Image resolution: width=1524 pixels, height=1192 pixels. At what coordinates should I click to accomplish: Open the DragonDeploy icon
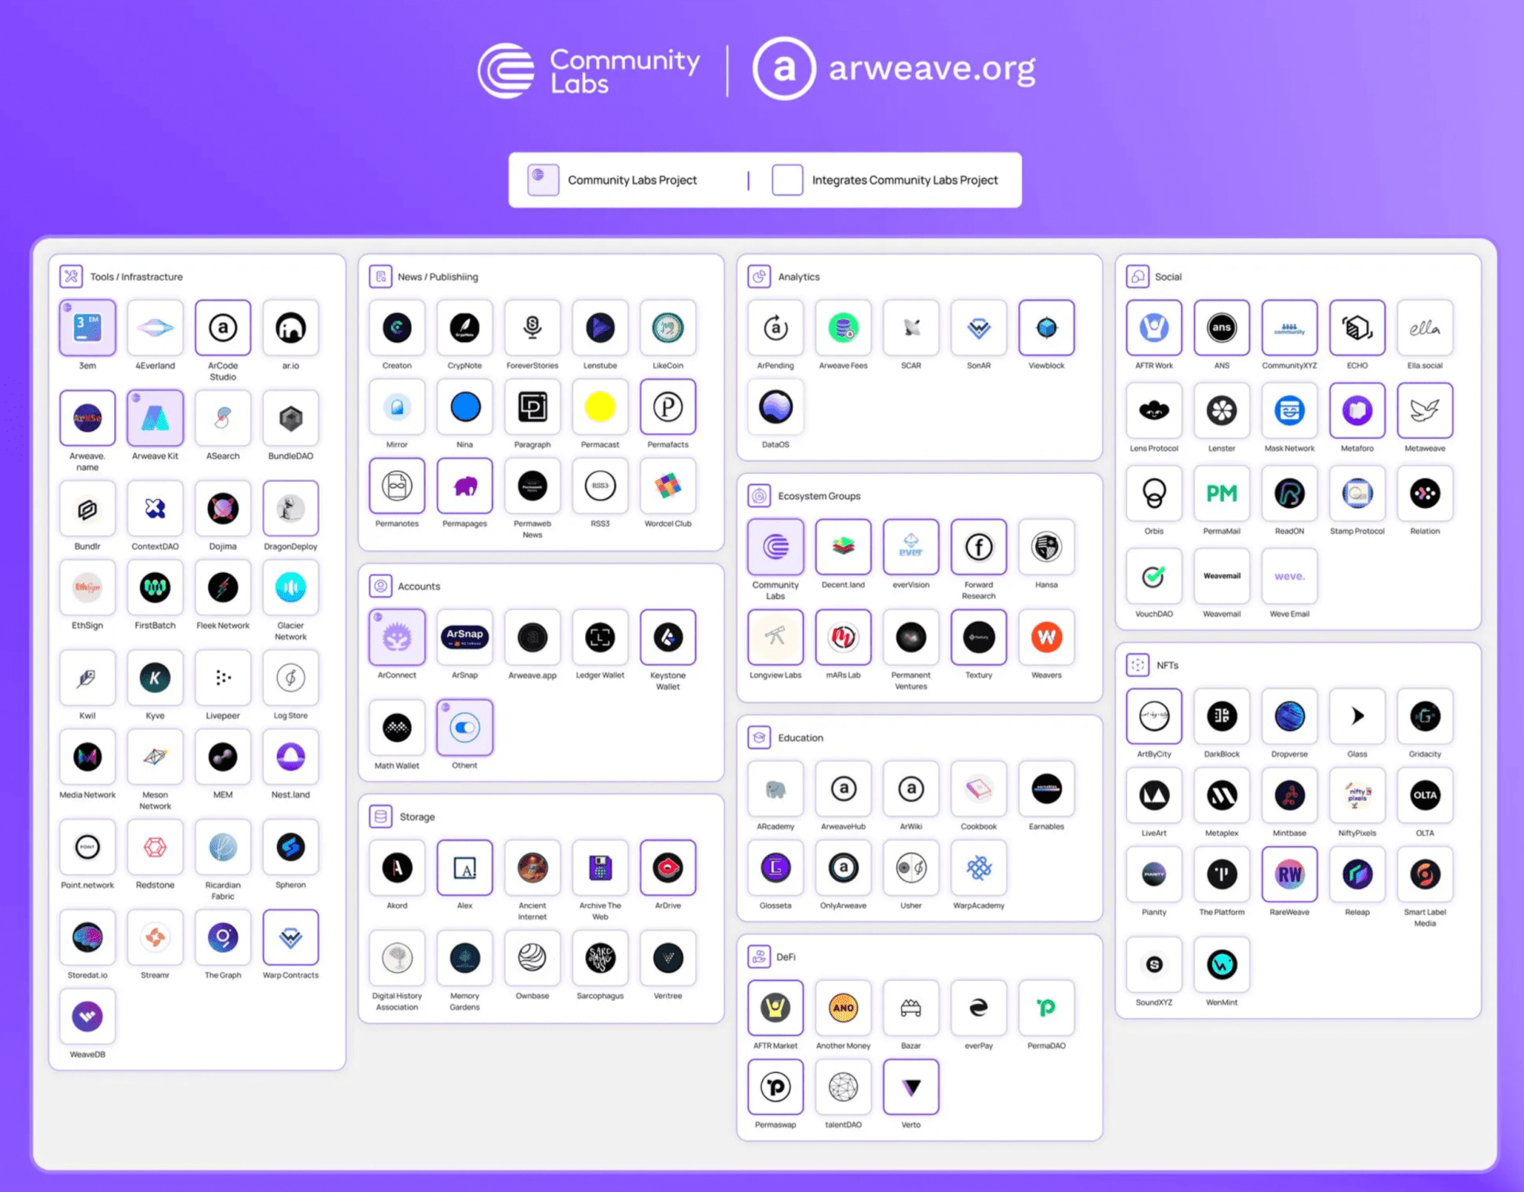(x=291, y=509)
